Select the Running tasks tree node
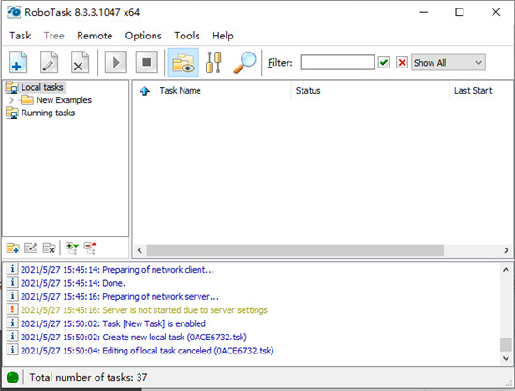Viewport: 515px width, 391px height. click(x=48, y=113)
